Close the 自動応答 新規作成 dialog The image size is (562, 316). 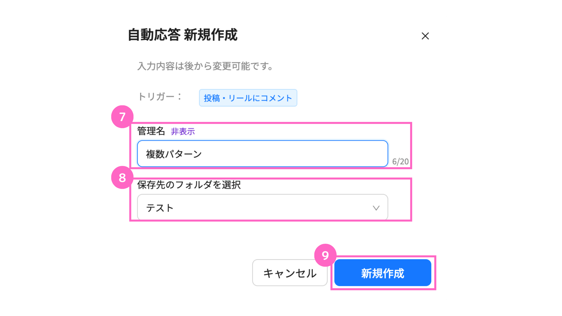(x=425, y=36)
